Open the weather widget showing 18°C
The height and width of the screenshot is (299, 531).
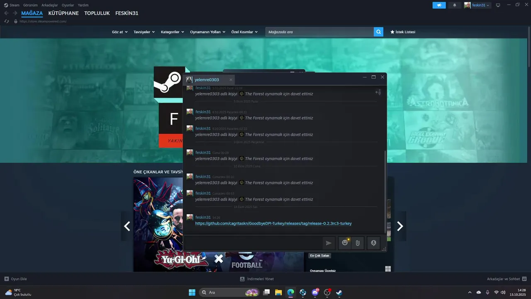click(18, 292)
